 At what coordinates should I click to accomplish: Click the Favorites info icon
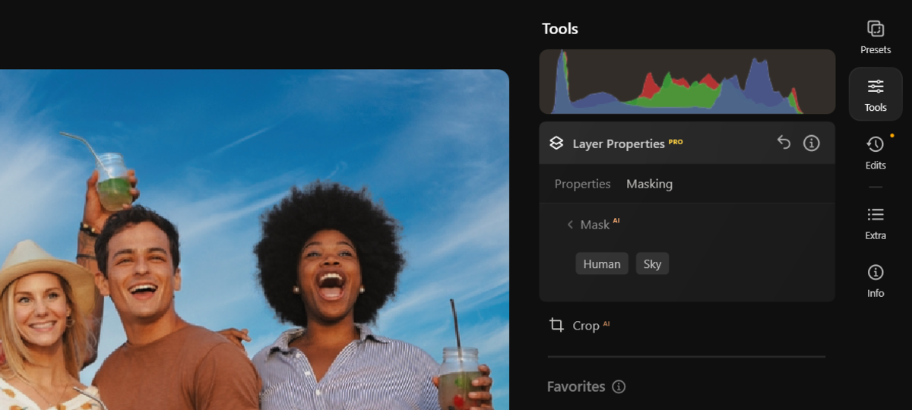click(x=619, y=387)
